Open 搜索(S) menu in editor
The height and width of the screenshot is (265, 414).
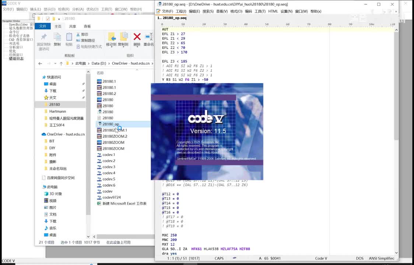click(x=208, y=11)
